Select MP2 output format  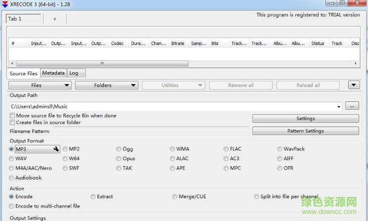tap(65, 149)
